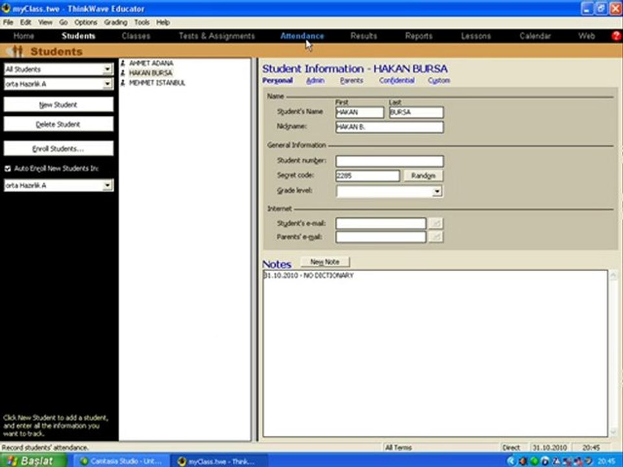This screenshot has height=467, width=623.
Task: Click the Notes scrollbar up arrow
Action: pos(613,275)
